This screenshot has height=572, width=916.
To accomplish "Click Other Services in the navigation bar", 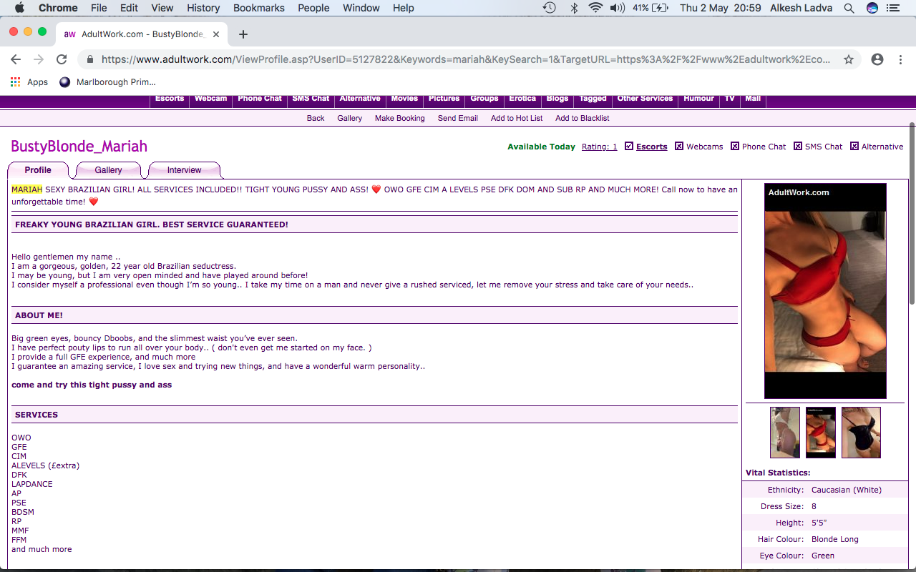I will (645, 99).
